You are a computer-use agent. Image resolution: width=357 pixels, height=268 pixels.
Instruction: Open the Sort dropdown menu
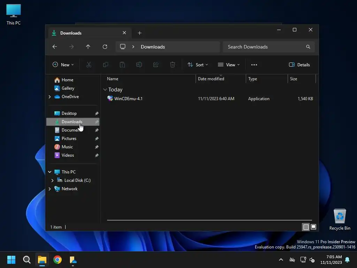click(x=198, y=65)
